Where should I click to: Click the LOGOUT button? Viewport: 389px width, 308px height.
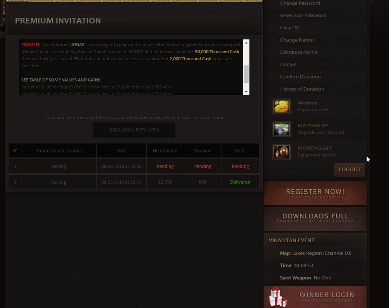(350, 170)
